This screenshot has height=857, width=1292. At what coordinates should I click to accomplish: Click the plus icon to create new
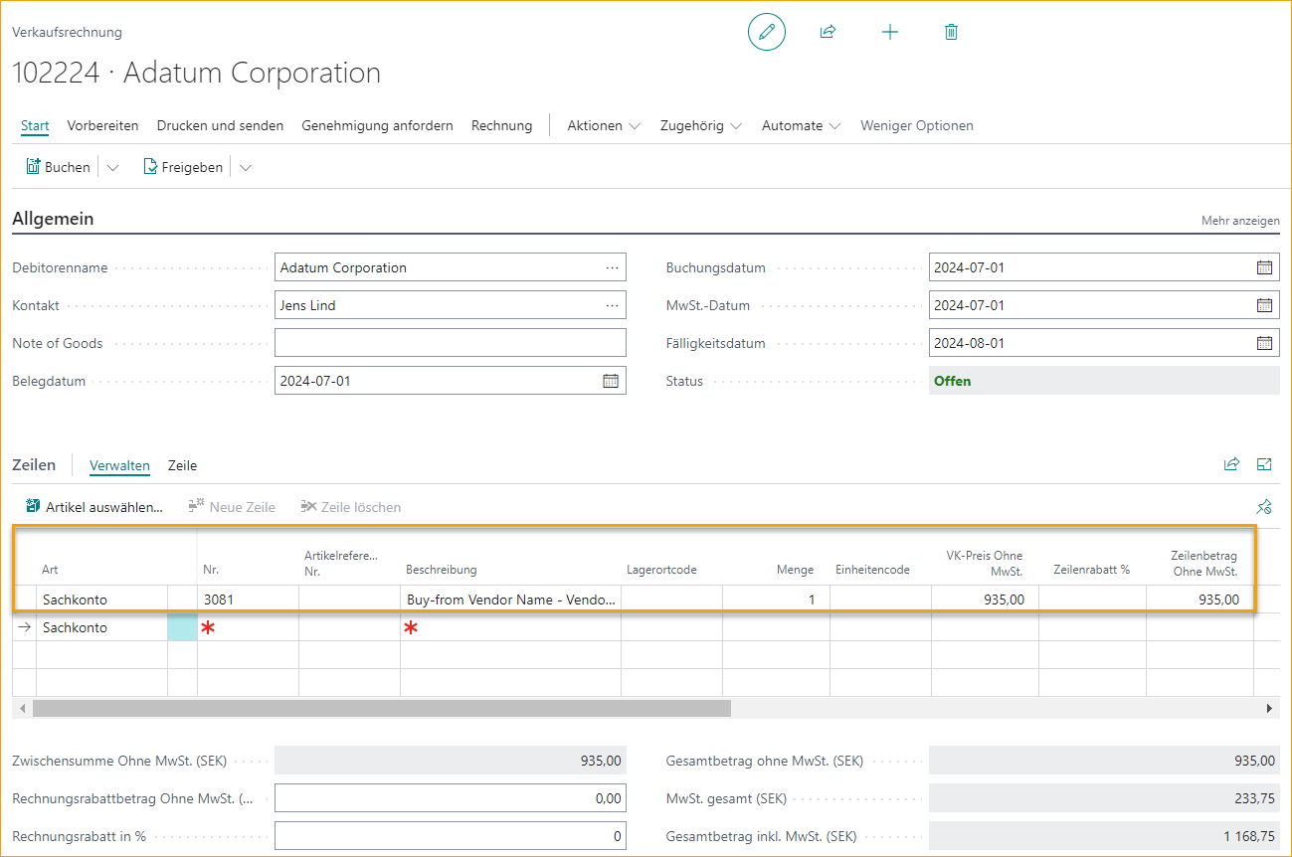click(x=889, y=33)
